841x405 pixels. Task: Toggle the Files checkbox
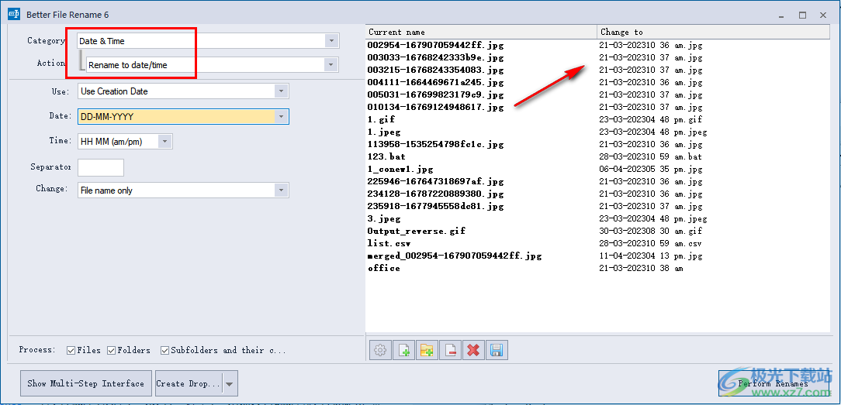point(71,351)
